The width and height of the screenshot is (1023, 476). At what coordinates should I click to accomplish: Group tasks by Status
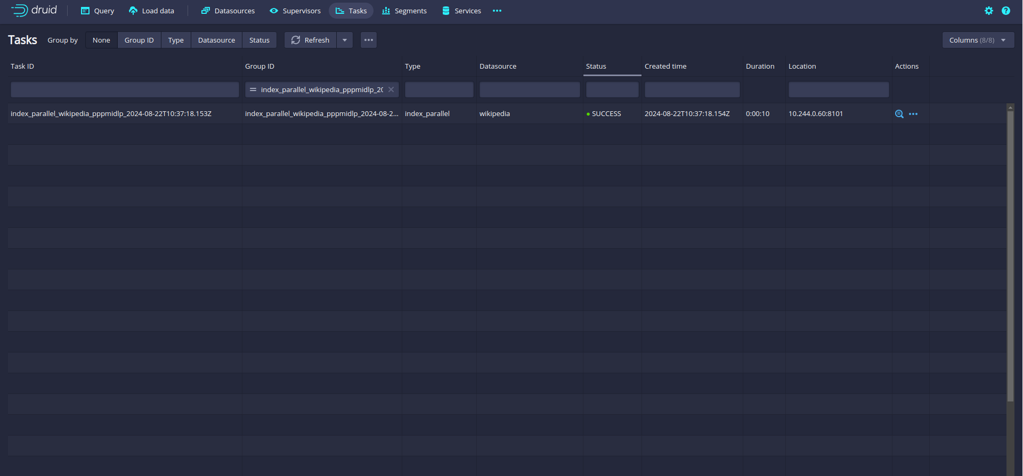pyautogui.click(x=259, y=40)
